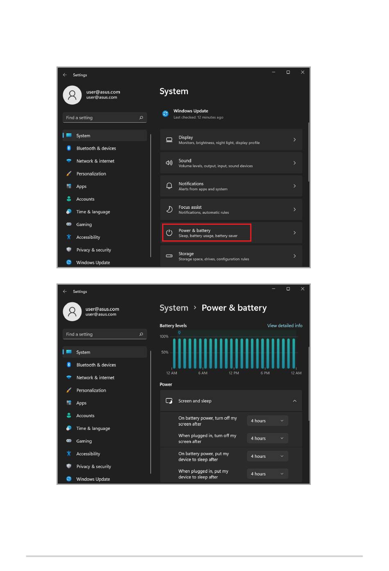Click the View detailed info link
Viewport: 389px width, 571px height.
285,326
